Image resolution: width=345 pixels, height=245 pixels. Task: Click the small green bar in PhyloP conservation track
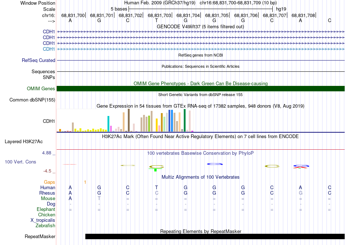coord(155,170)
